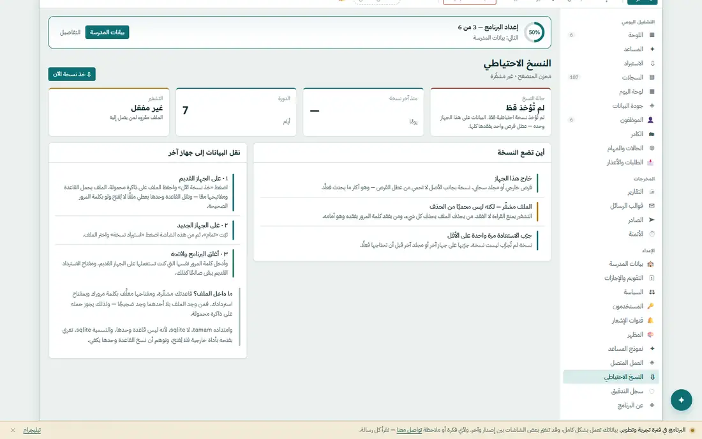702x439 pixels.
Task: Click التفاصيل in the setup banner
Action: [x=70, y=33]
